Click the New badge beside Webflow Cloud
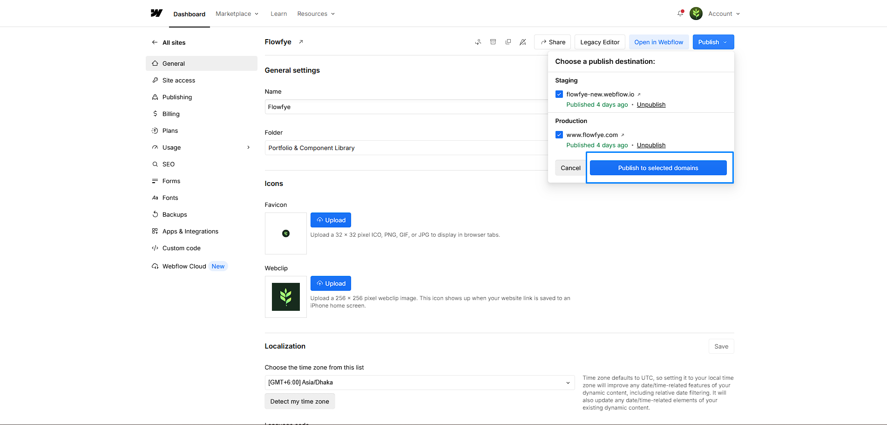 point(218,266)
